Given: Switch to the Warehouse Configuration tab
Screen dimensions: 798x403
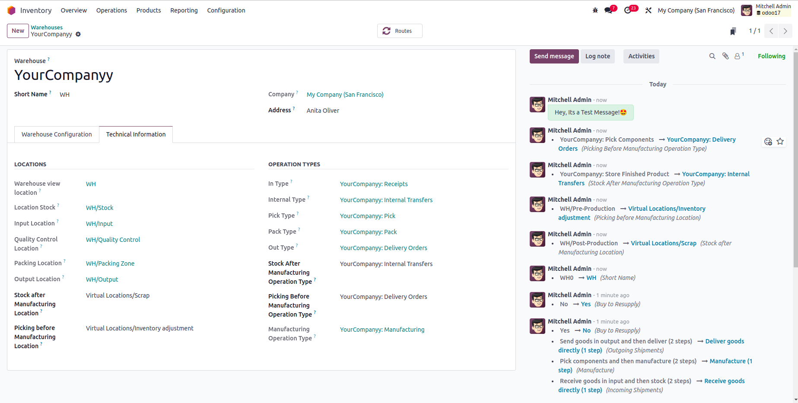Looking at the screenshot, I should pos(57,134).
